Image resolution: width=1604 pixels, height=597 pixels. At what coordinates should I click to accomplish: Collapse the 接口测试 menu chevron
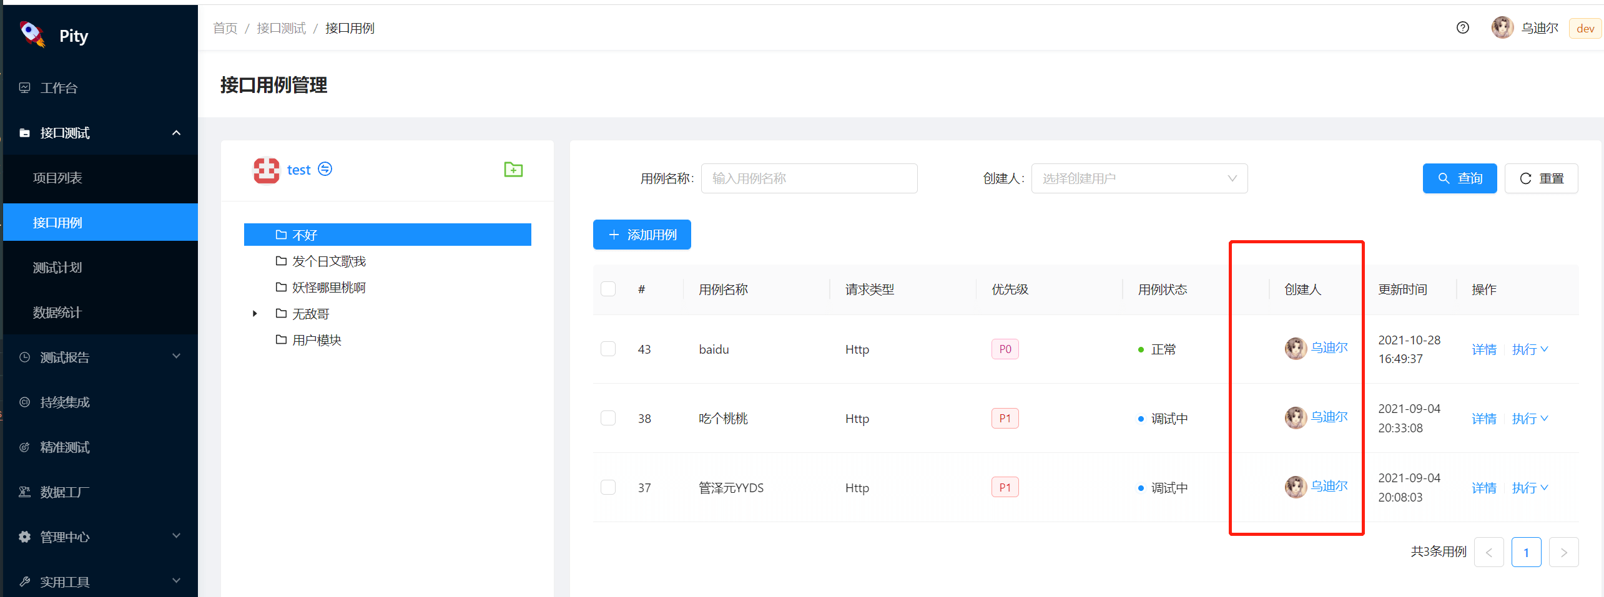click(x=177, y=133)
